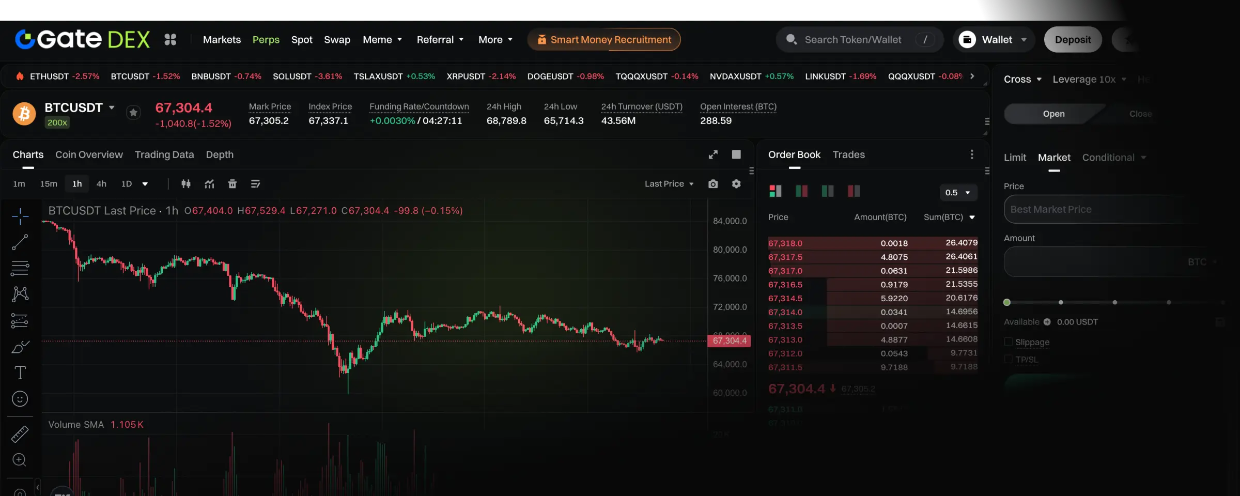This screenshot has height=496, width=1240.
Task: Expand the 0.5 order book grouping dropdown
Action: (x=957, y=193)
